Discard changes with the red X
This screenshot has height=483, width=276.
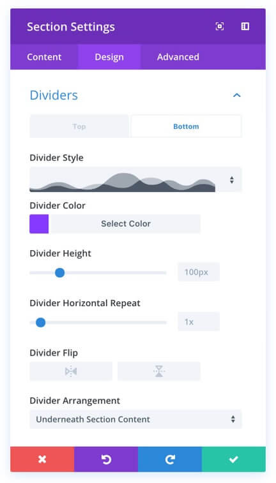42,459
